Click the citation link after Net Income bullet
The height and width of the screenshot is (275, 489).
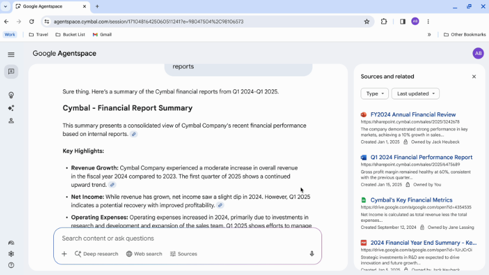click(x=220, y=205)
